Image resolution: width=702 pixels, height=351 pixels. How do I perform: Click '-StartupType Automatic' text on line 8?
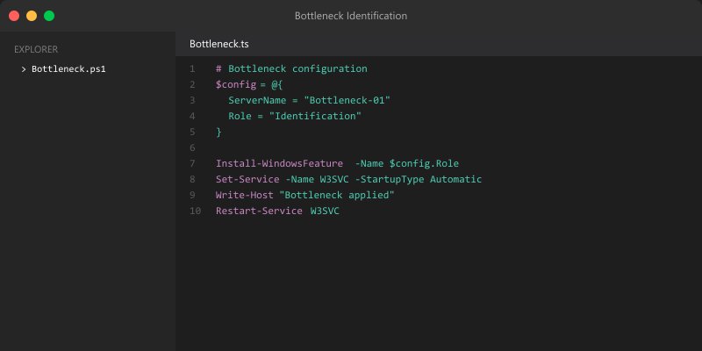click(x=419, y=179)
